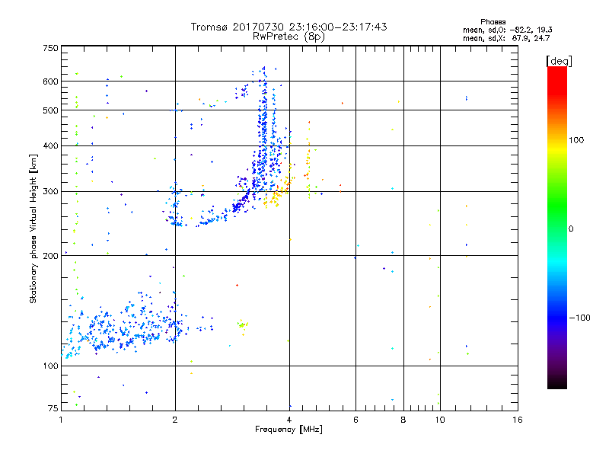This screenshot has height=457, width=609.
Task: Click the title 'Tromsø 20170730 23:16:00-23:17:43'
Action: [x=289, y=27]
